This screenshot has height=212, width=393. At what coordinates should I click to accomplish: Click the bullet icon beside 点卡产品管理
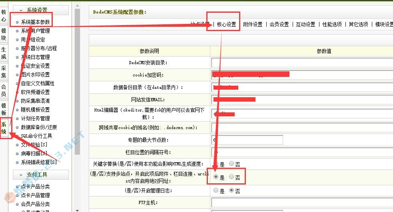17,196
